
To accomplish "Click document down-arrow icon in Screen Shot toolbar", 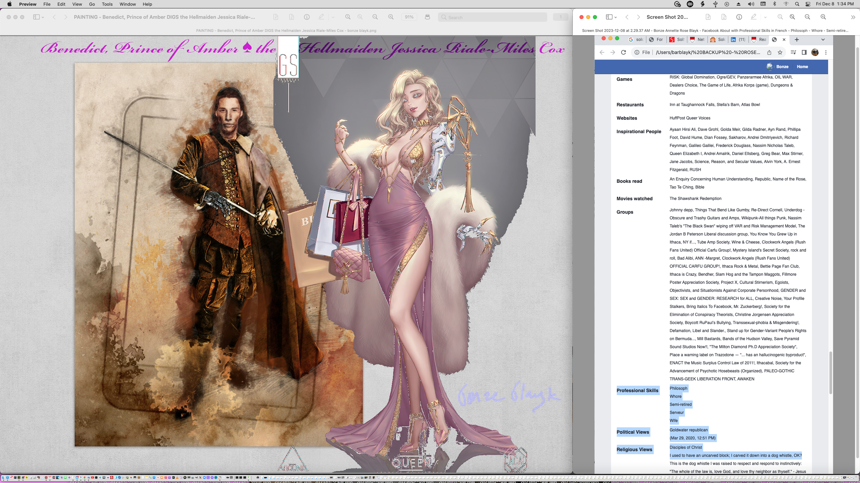I will 724,17.
